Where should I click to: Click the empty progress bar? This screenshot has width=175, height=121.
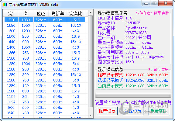click(x=133, y=95)
